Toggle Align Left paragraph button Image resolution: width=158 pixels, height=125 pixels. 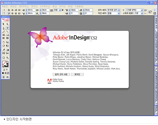[x=9, y=10]
